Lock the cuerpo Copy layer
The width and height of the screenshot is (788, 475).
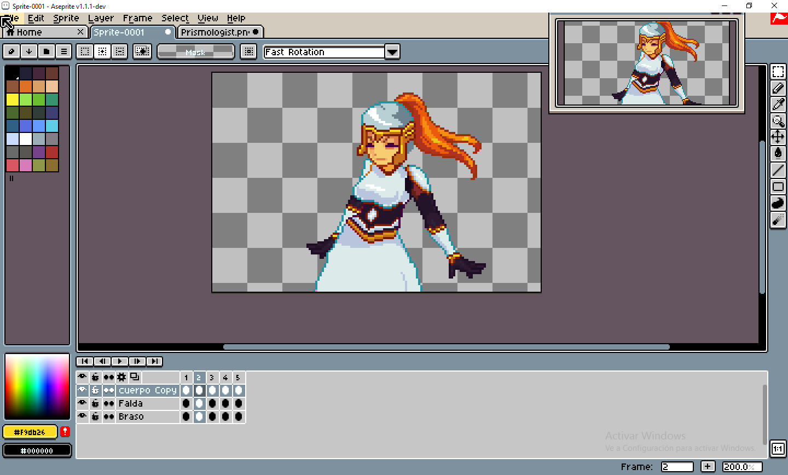pos(95,390)
